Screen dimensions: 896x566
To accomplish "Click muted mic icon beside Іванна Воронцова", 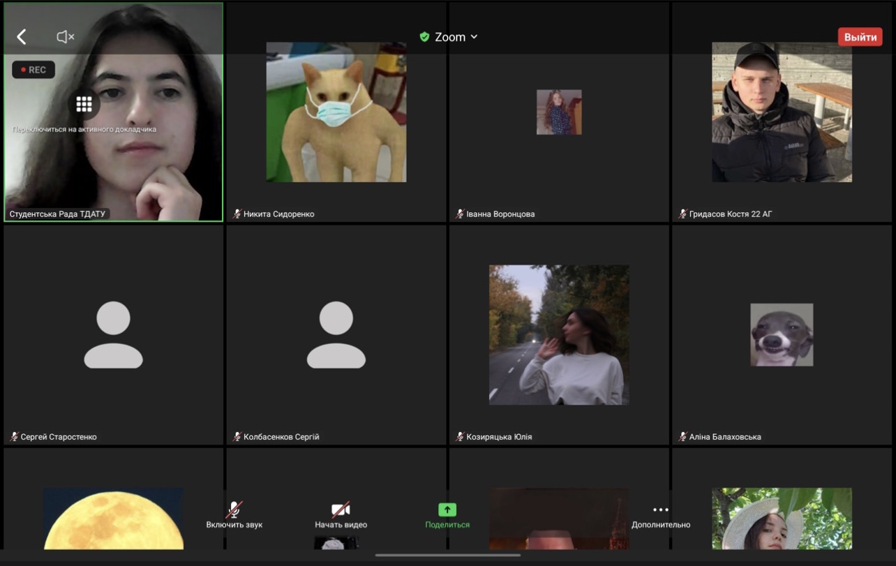I will (x=460, y=214).
